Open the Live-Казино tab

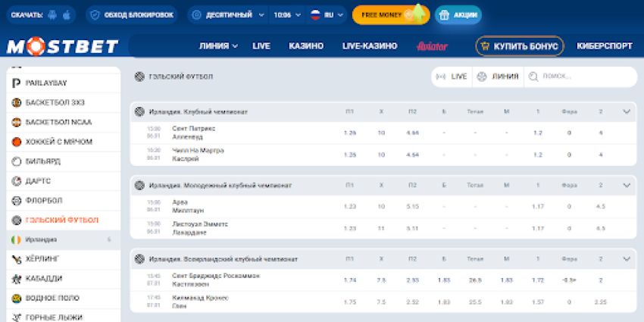[x=370, y=46]
